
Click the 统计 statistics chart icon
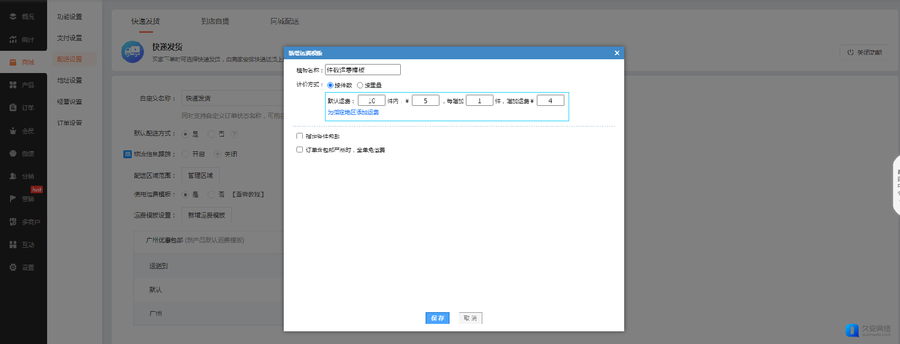tap(13, 40)
